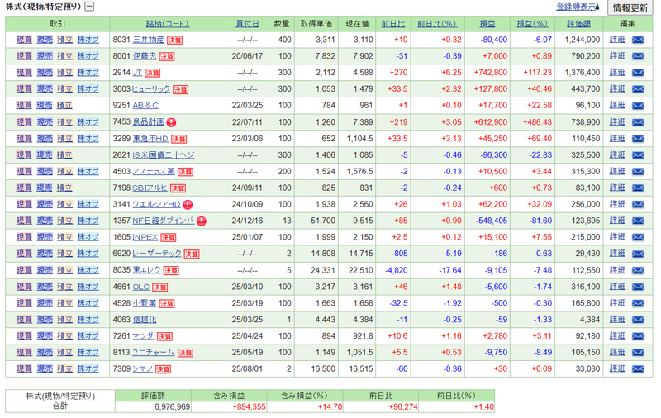The image size is (661, 418).
Task: Click the 決算 badge next to 伊藤忠
Action: click(x=167, y=56)
